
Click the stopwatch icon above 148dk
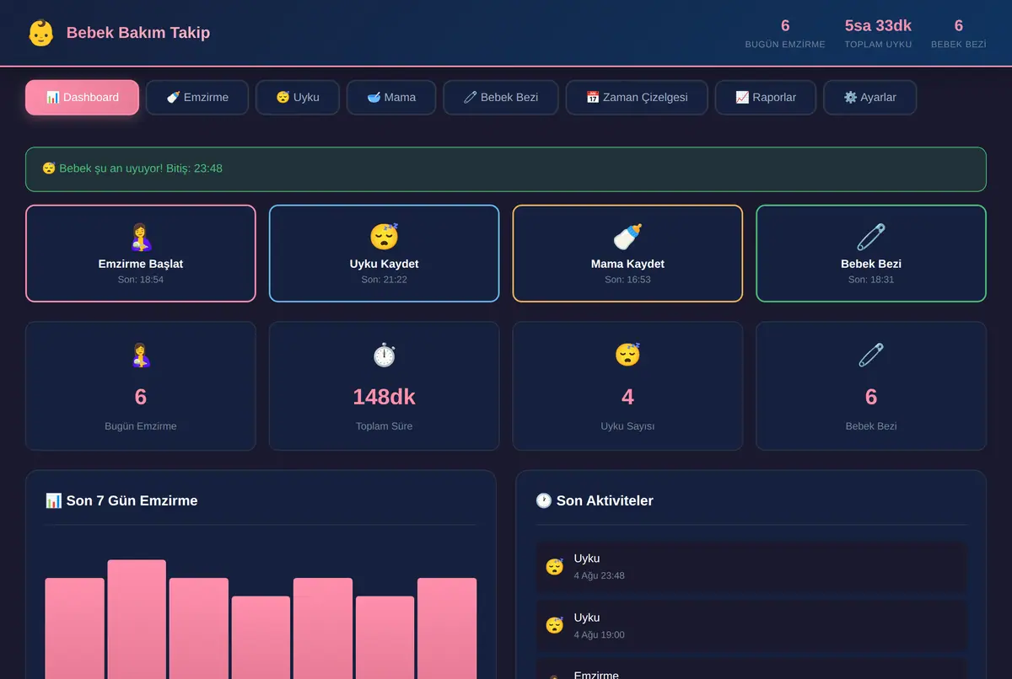(384, 355)
